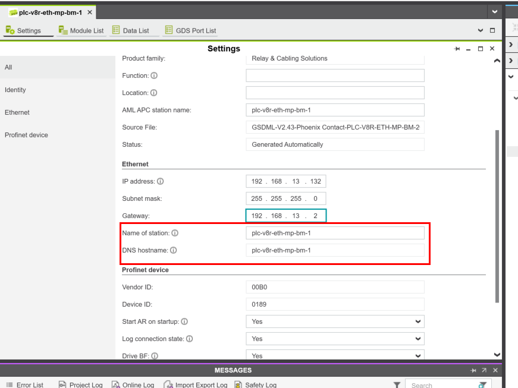
Task: Open the Start AR on startup dropdown
Action: click(x=335, y=321)
